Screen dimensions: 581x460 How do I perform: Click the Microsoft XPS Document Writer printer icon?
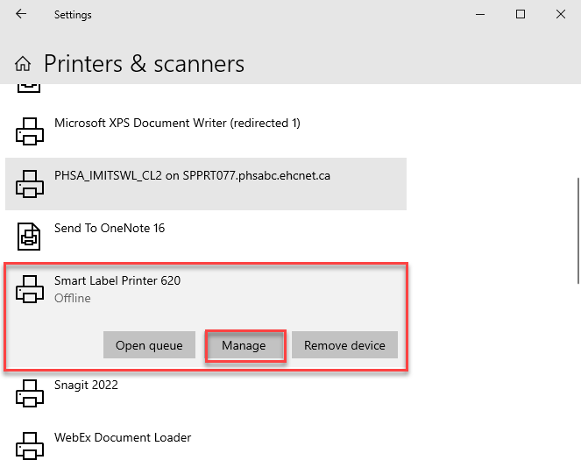click(x=30, y=131)
